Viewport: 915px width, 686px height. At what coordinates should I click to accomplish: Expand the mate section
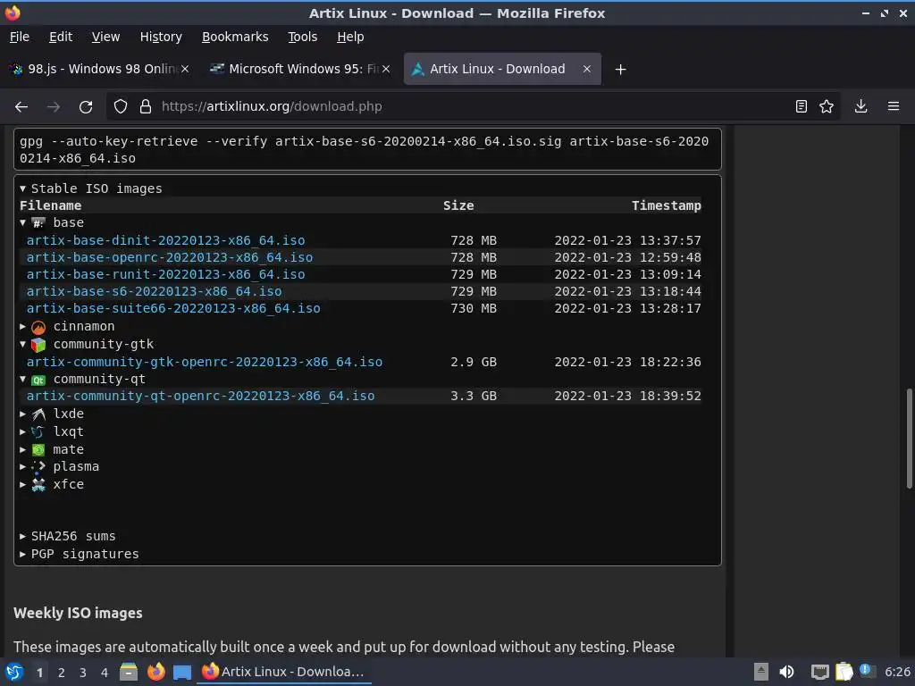pos(22,450)
